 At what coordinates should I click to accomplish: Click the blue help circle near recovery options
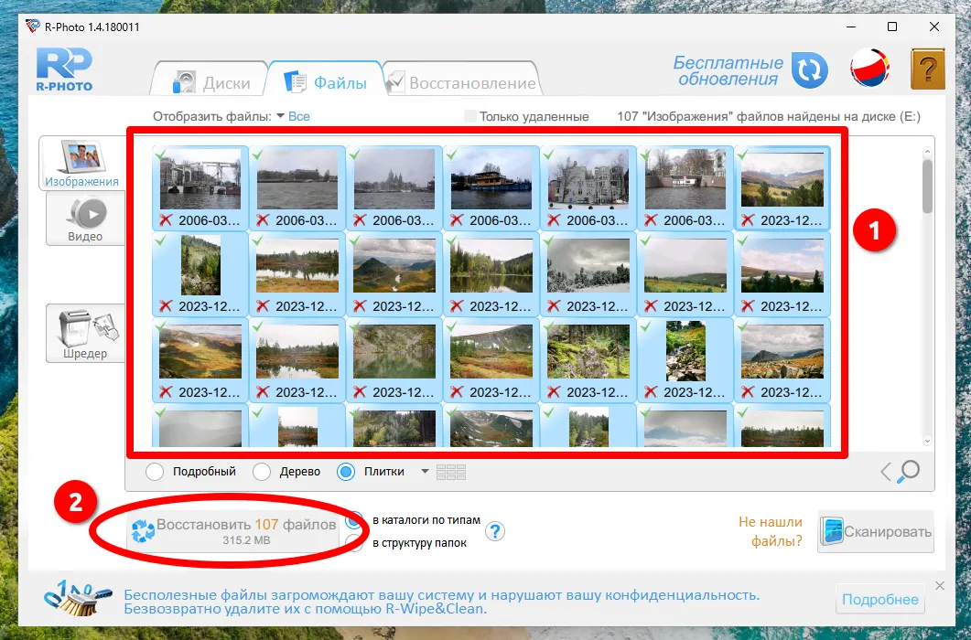(x=495, y=531)
